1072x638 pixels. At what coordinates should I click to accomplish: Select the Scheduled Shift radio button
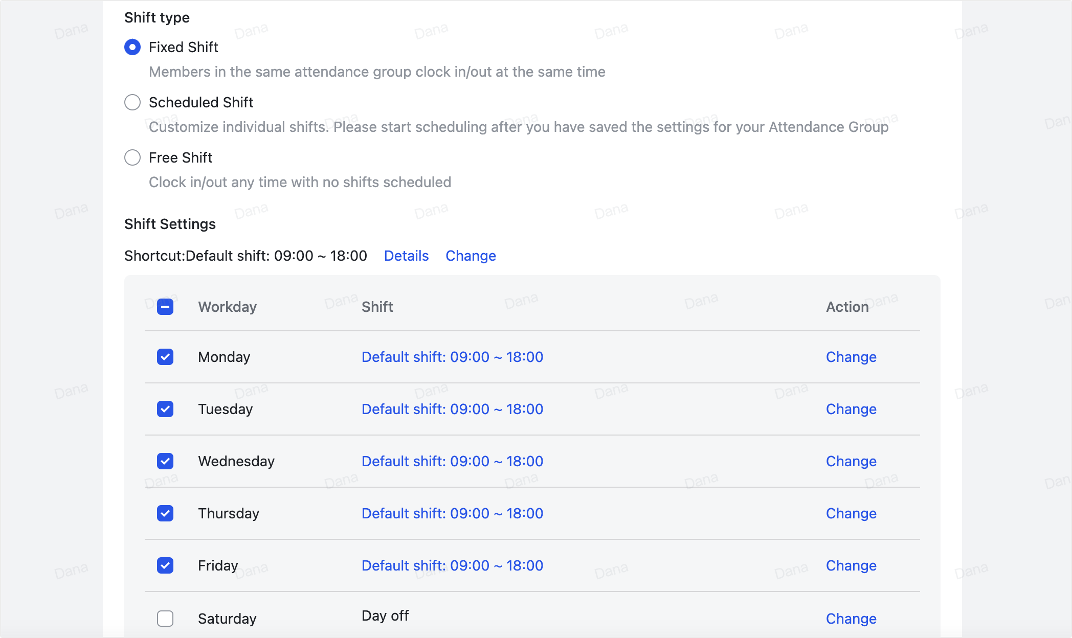[132, 102]
